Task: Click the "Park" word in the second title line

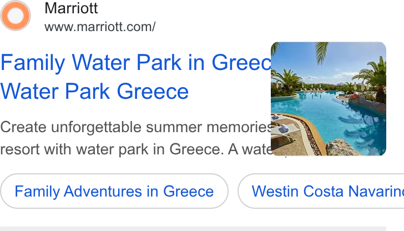Action: pos(87,91)
